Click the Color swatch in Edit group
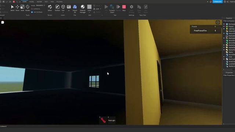Screen dimensions: 235x132 point(89,7)
